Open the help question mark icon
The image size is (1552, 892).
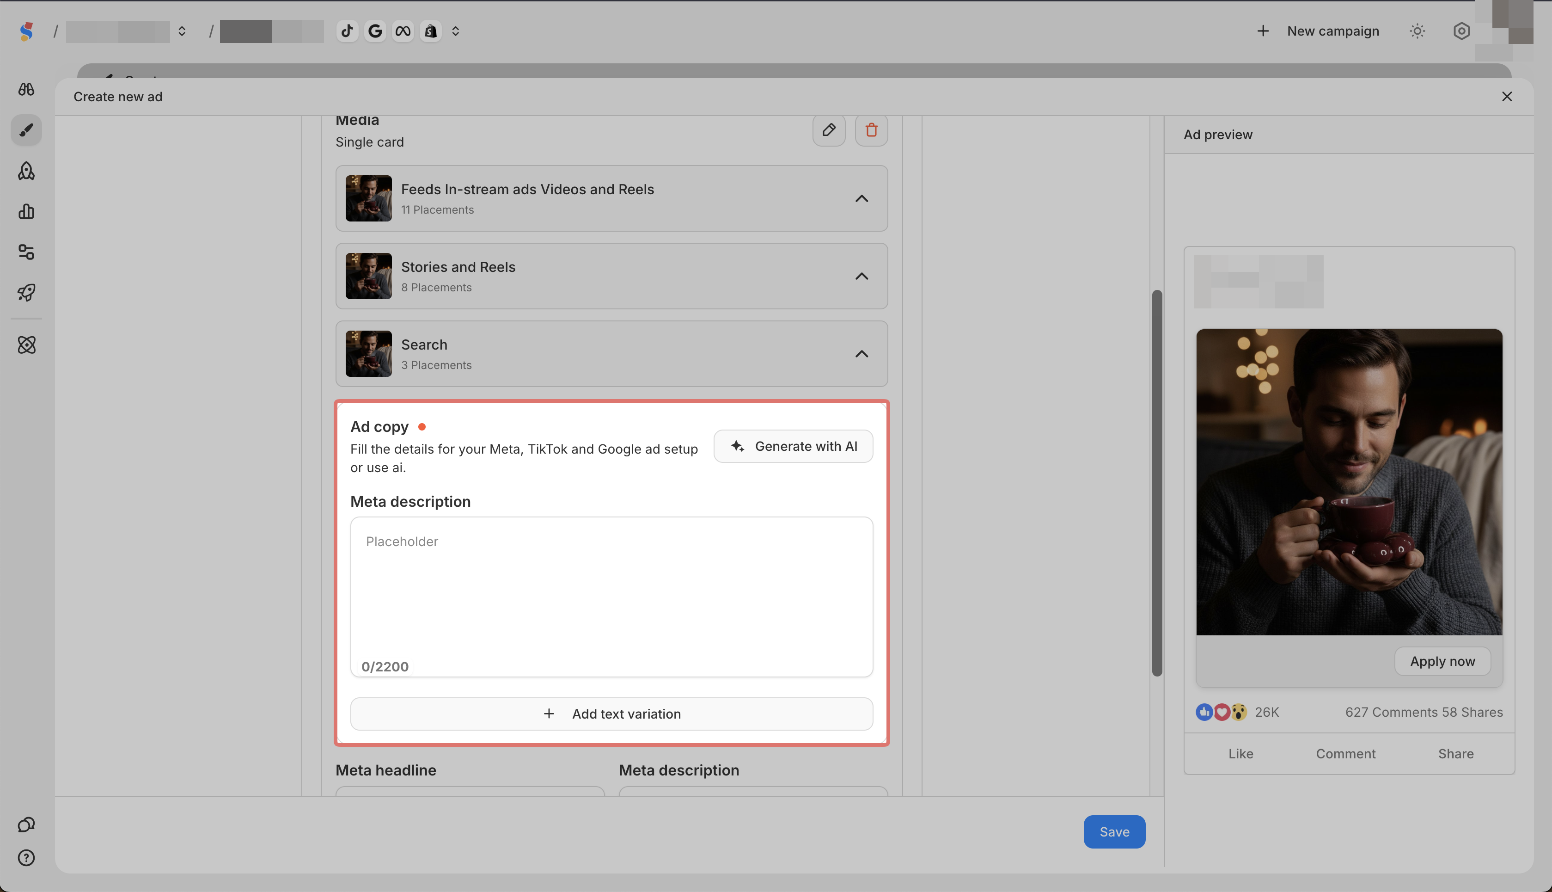click(x=26, y=858)
